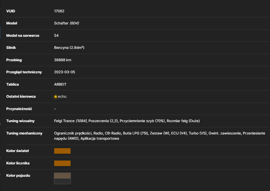Click the gold star icon beside echo.
Viewport: 270px width, 191px height.
click(x=56, y=97)
